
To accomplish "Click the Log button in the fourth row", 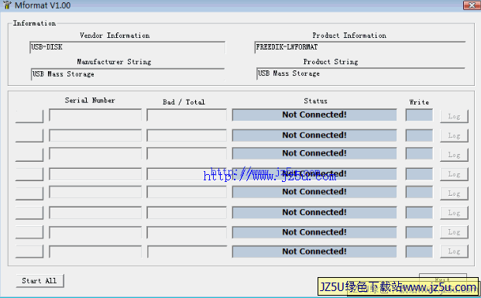I will tap(454, 174).
